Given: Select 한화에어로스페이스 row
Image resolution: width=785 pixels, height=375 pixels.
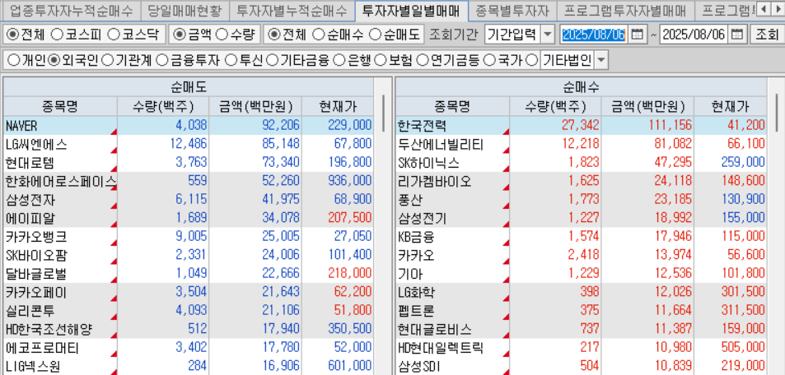Looking at the screenshot, I should [189, 181].
